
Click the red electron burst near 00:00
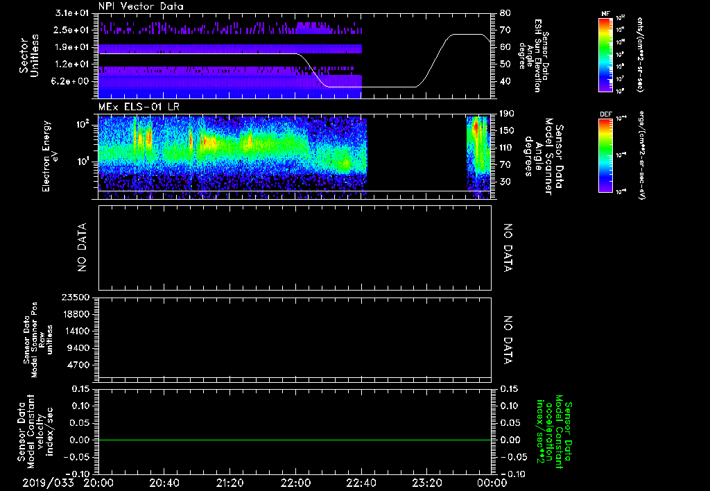[x=476, y=128]
